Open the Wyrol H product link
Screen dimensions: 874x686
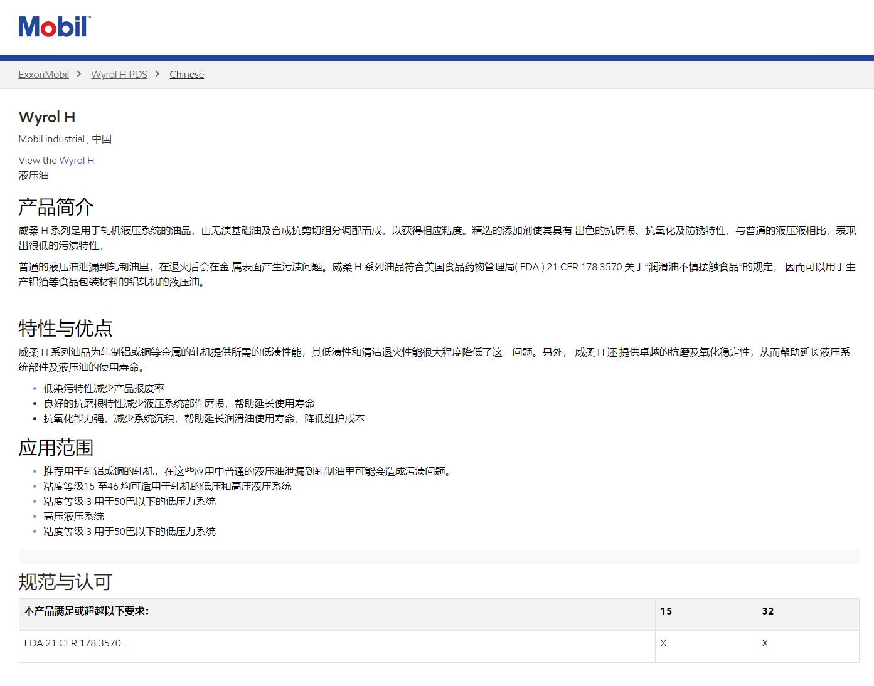pos(77,160)
